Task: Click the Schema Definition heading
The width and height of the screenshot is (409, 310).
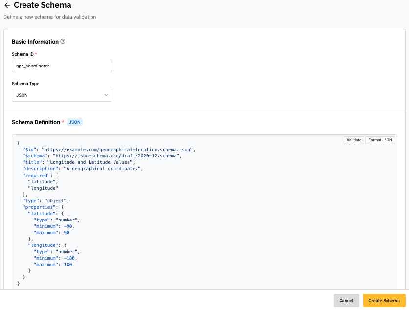Action: click(36, 122)
